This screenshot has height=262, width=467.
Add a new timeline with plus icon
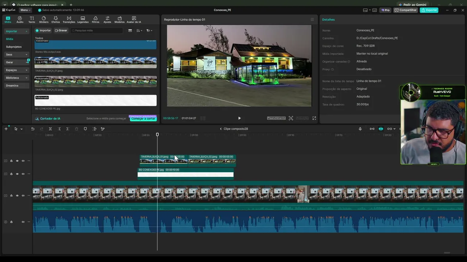(6, 129)
